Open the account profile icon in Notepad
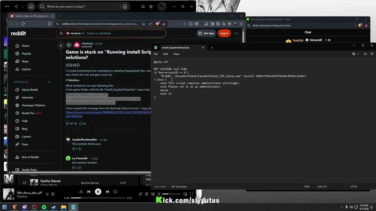This screenshot has width=376, height=211. click(365, 54)
